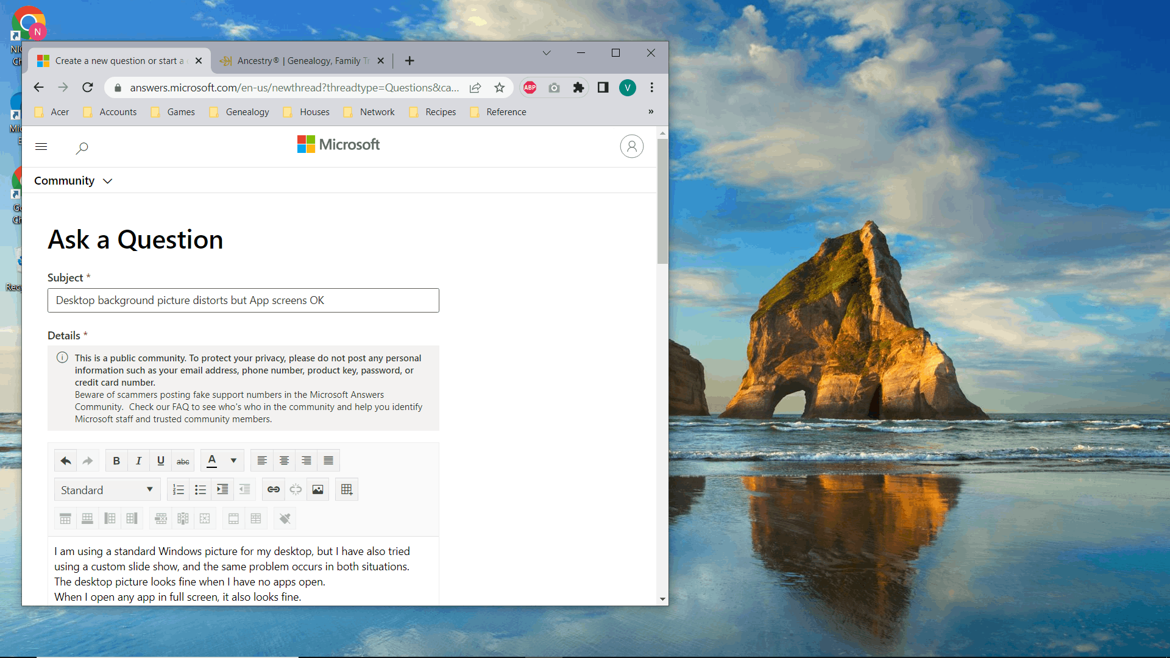This screenshot has height=658, width=1170.
Task: Center-align text in editor
Action: (284, 461)
